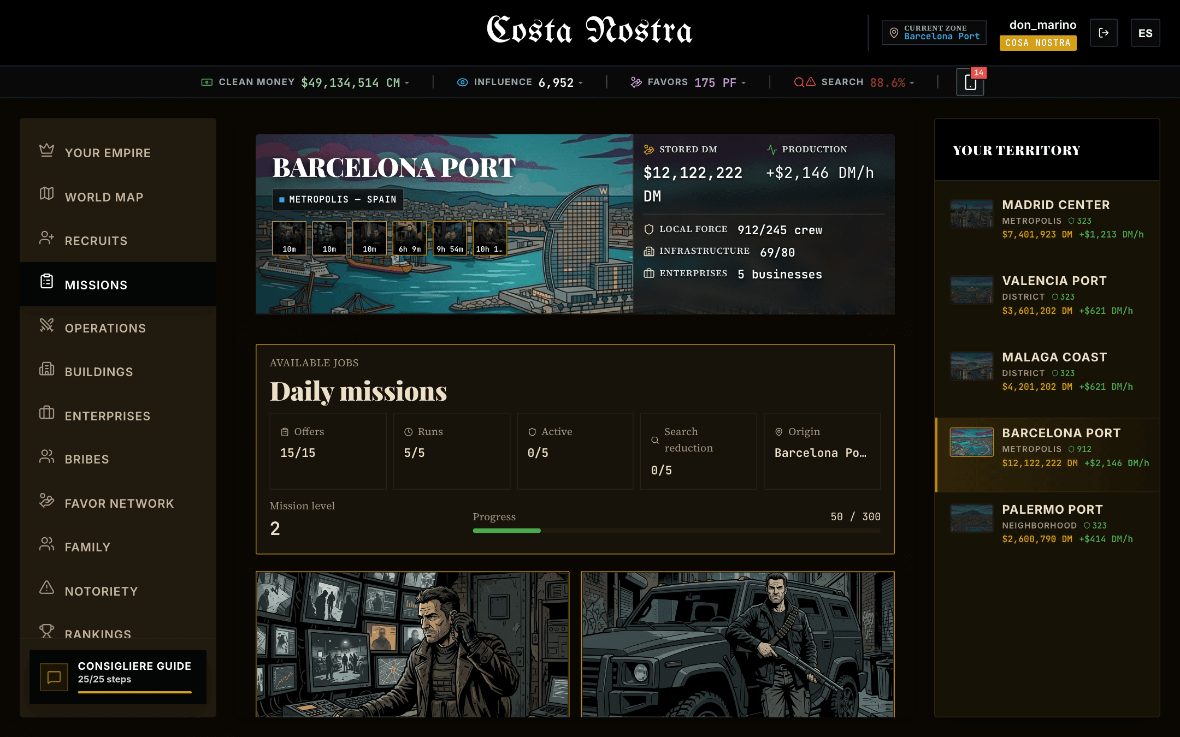This screenshot has width=1180, height=737.
Task: Expand the Favors PF dropdown
Action: tap(744, 83)
